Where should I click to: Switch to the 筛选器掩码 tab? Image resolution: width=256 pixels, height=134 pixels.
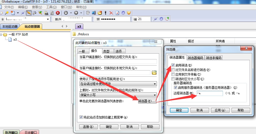pyautogui.click(x=195, y=58)
